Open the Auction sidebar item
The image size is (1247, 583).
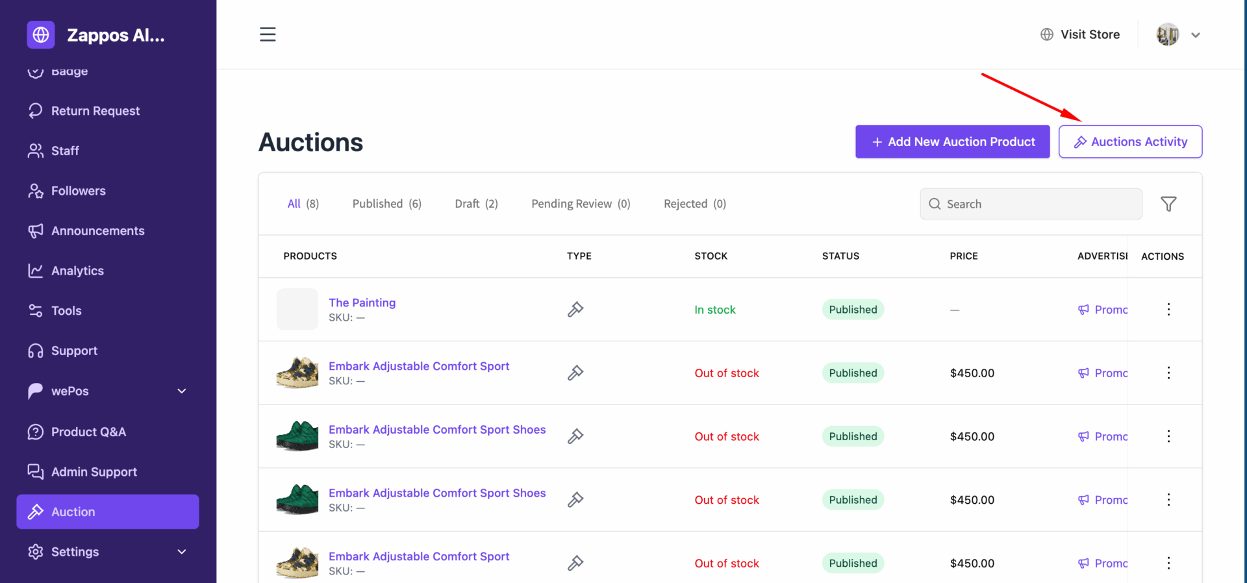pos(108,512)
